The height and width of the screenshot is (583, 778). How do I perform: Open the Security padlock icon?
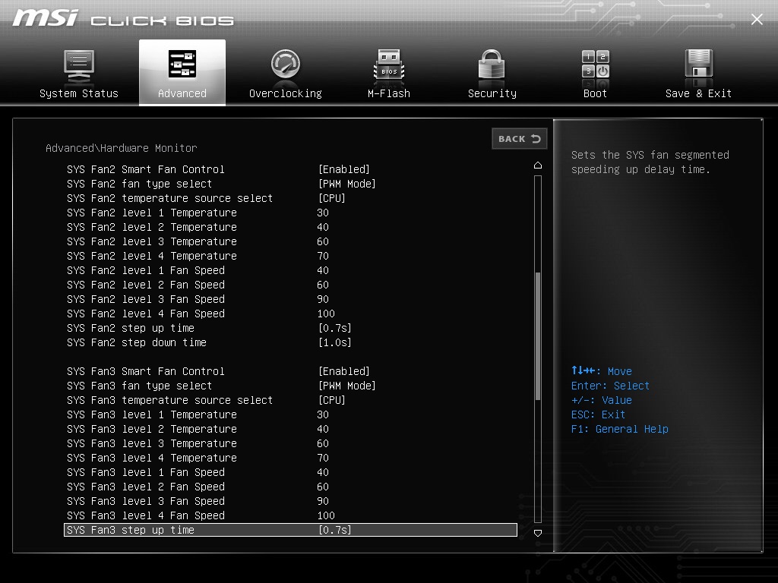point(492,64)
